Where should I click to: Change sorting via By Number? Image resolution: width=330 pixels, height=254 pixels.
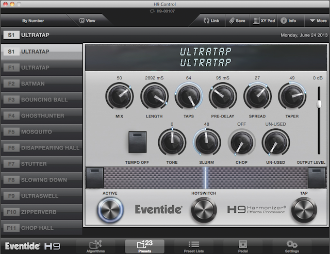coord(33,21)
